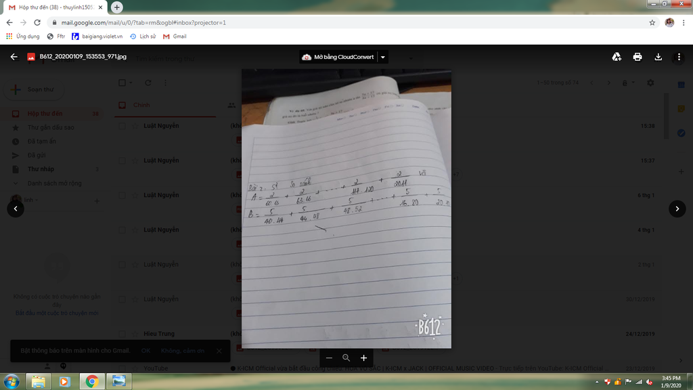
Task: Reset zoom with magnifier icon
Action: point(346,357)
